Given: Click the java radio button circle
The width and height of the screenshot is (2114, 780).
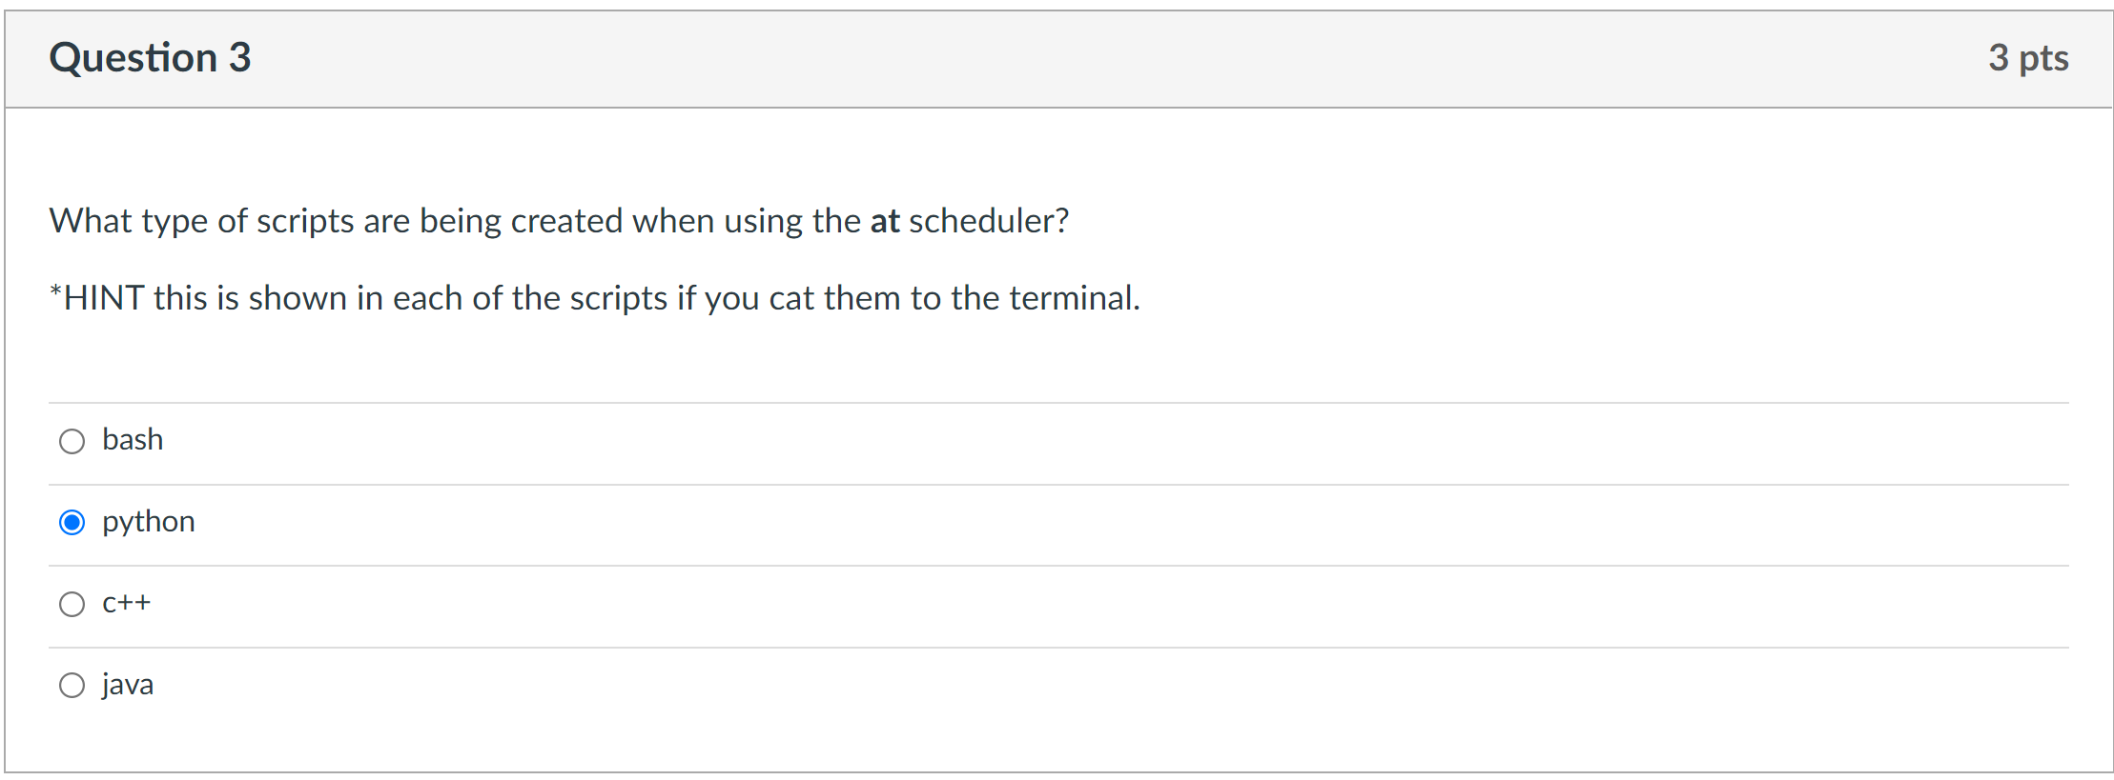Looking at the screenshot, I should click(x=72, y=685).
